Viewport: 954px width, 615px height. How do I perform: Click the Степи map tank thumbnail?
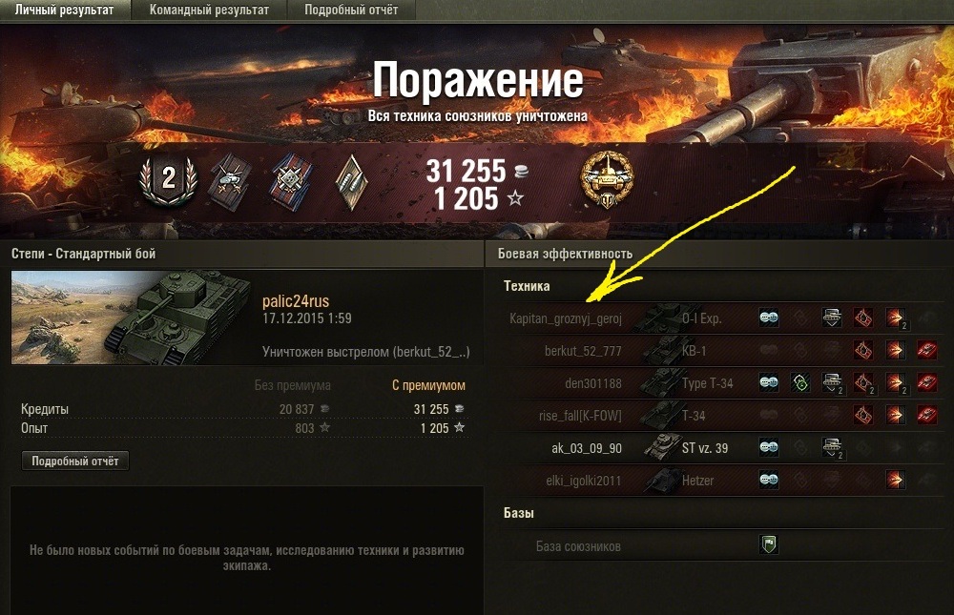(131, 318)
